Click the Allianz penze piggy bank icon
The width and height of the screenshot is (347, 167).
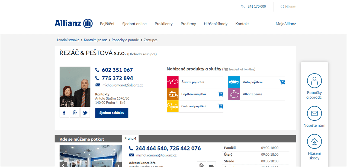(234, 94)
